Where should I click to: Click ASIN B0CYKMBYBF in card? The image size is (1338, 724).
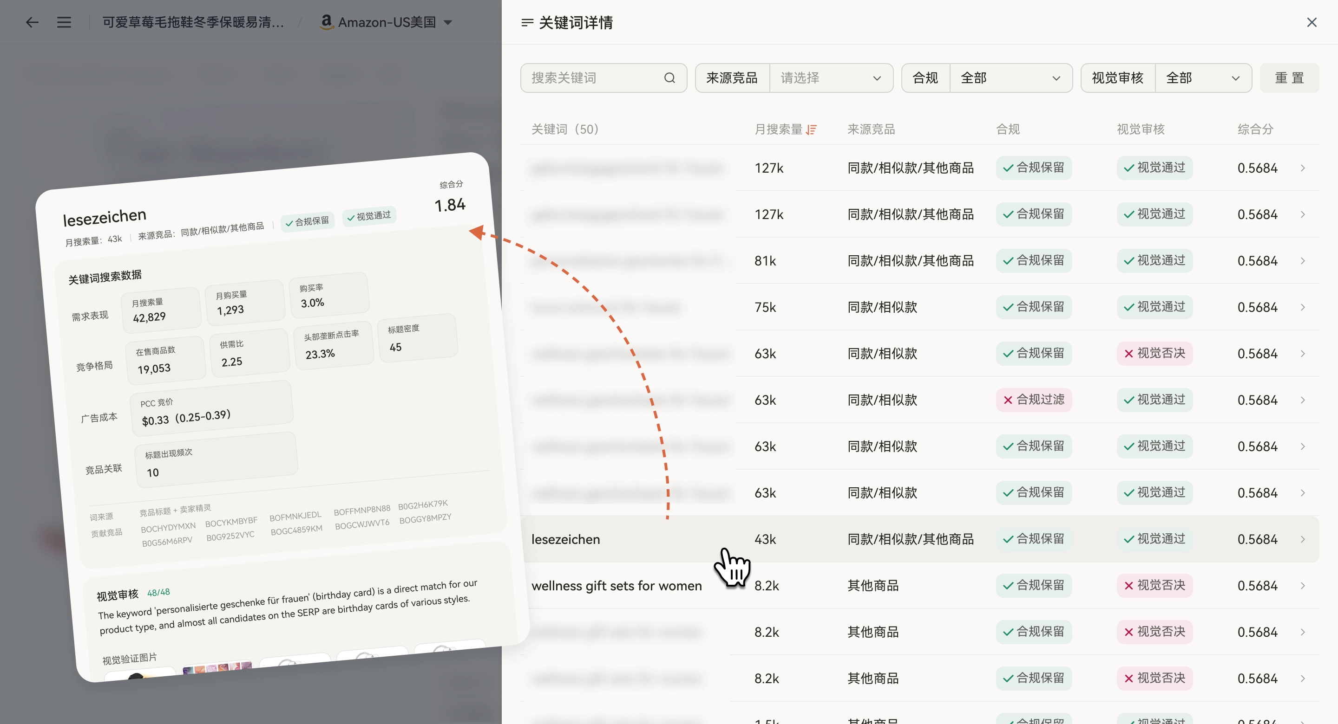click(x=231, y=522)
